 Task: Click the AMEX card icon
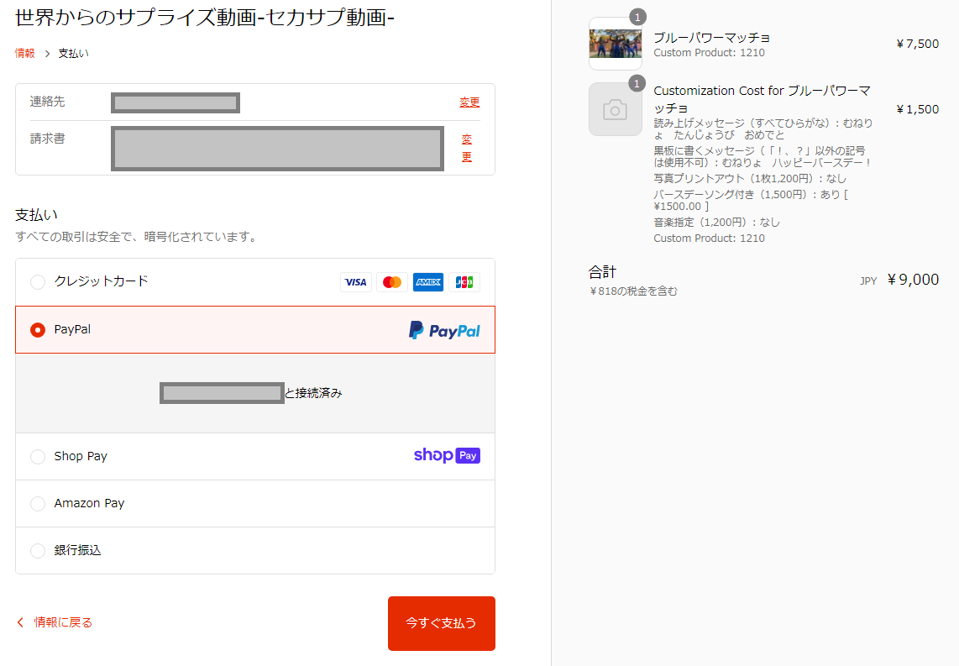click(428, 282)
